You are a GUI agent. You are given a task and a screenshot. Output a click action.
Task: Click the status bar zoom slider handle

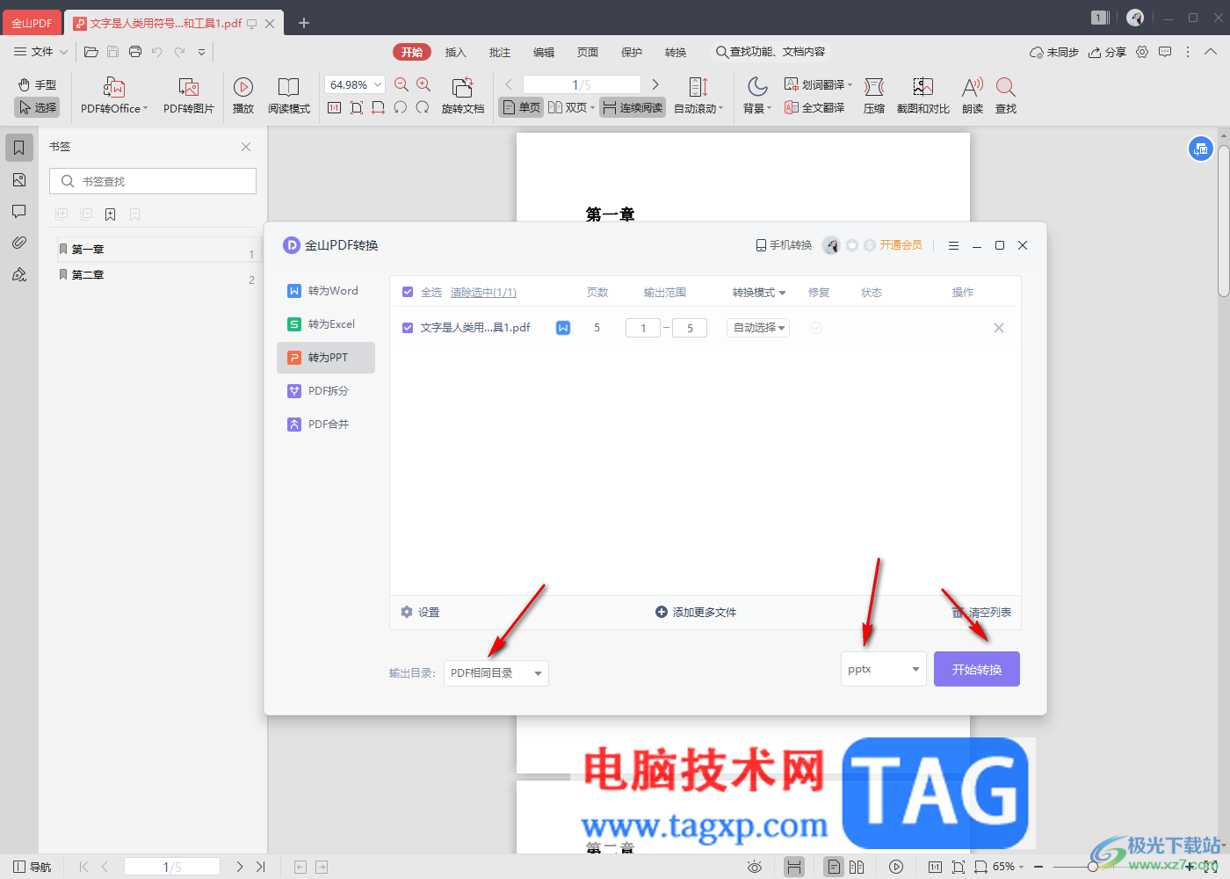[x=1092, y=867]
